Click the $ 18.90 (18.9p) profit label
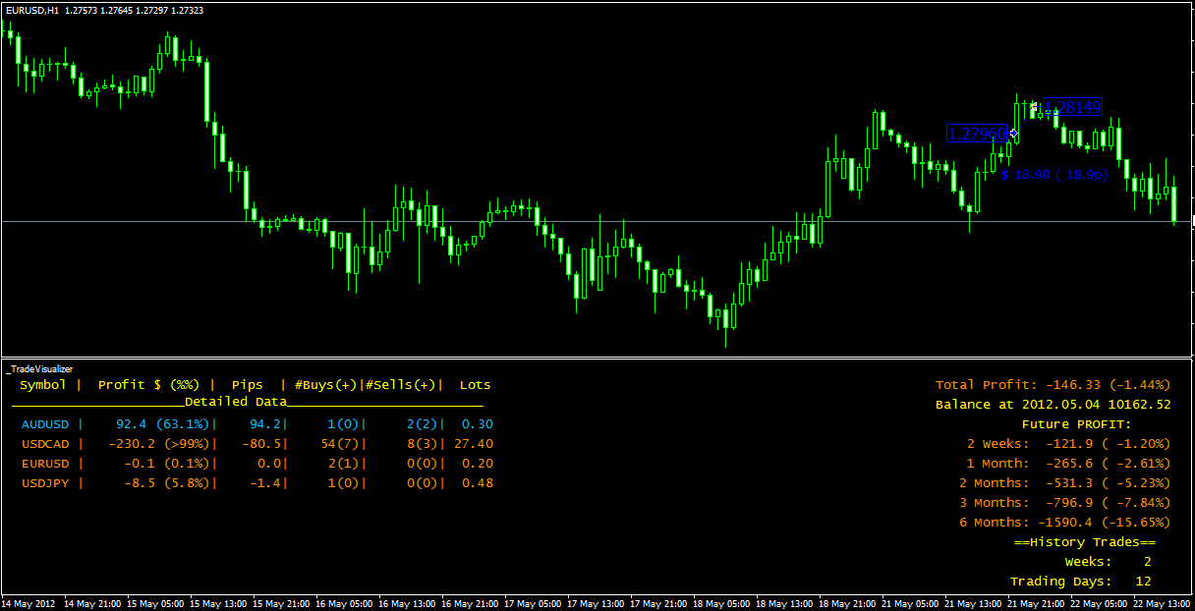The width and height of the screenshot is (1195, 611). pyautogui.click(x=1054, y=174)
